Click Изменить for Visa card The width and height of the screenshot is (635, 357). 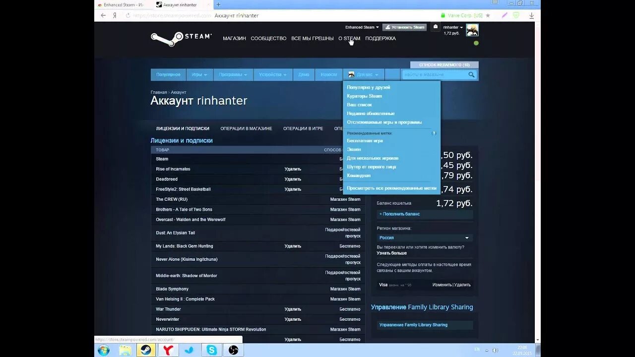442,285
